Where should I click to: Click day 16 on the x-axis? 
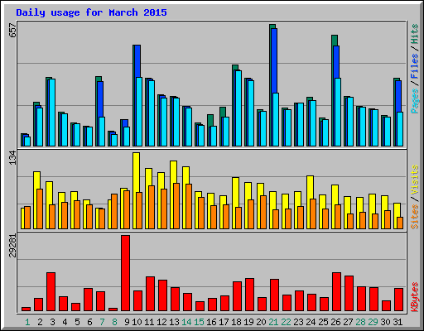pyautogui.click(x=211, y=322)
